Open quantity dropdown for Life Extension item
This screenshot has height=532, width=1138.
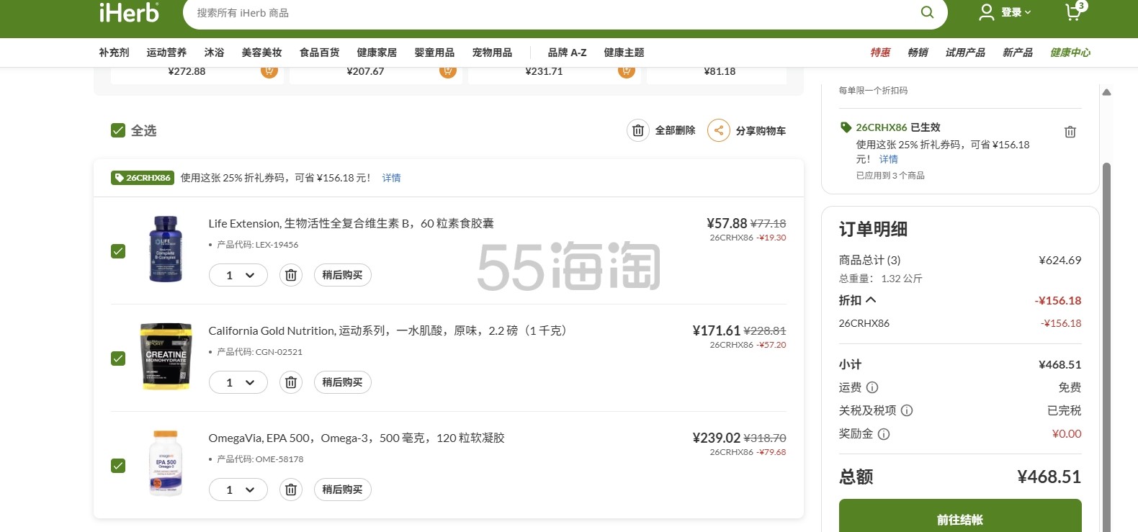pyautogui.click(x=238, y=275)
